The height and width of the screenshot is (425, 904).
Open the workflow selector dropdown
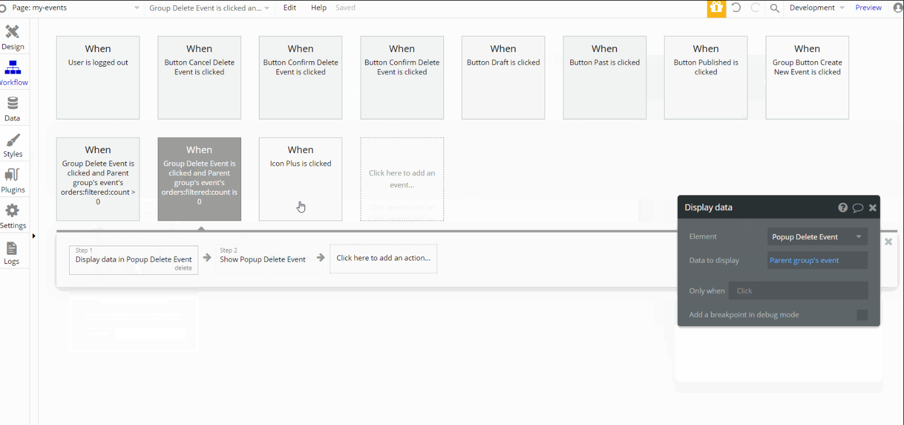click(x=209, y=8)
